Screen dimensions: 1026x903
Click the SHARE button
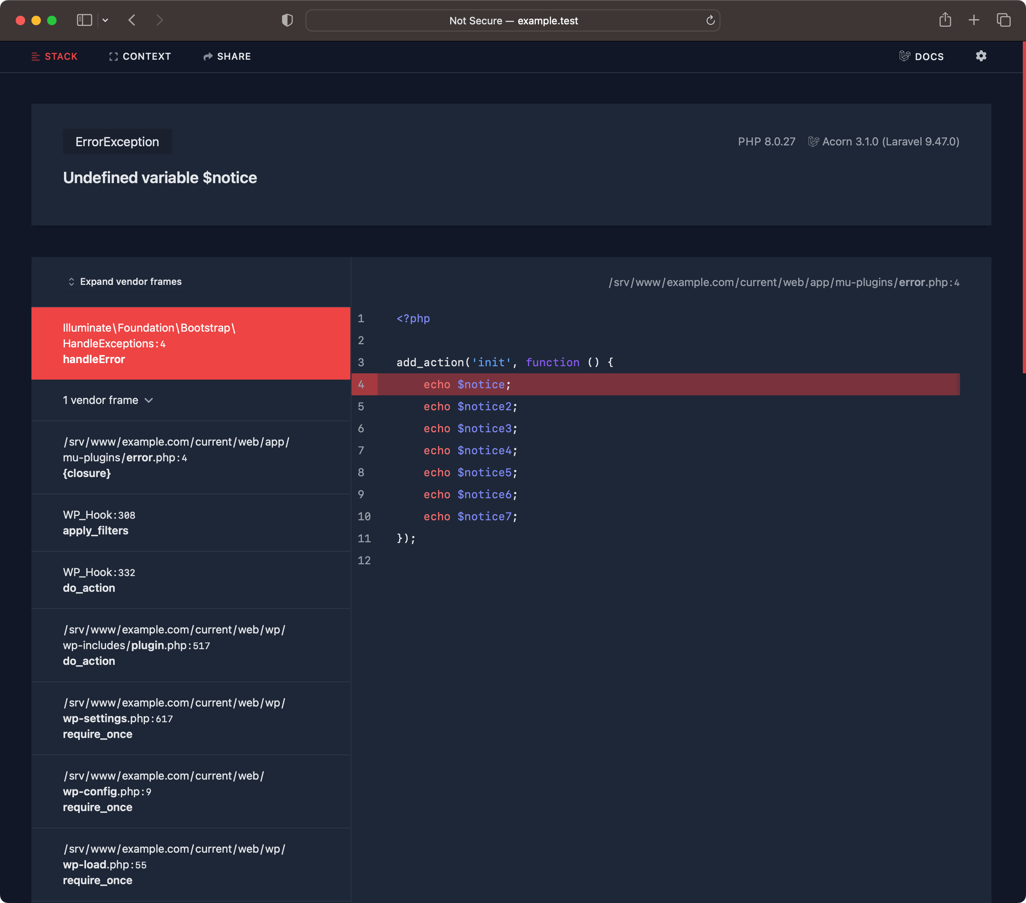pyautogui.click(x=227, y=56)
